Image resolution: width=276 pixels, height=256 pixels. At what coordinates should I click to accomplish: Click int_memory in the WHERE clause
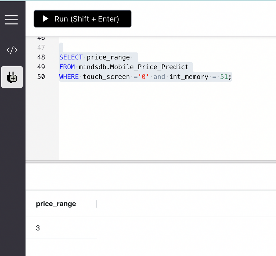point(189,77)
